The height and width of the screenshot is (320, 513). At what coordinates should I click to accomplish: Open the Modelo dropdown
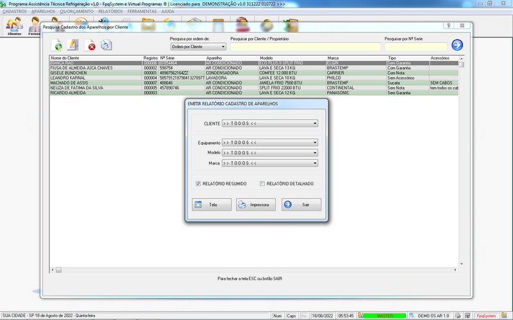(x=270, y=153)
